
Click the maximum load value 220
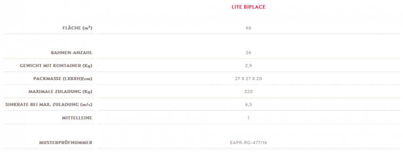[x=248, y=91]
